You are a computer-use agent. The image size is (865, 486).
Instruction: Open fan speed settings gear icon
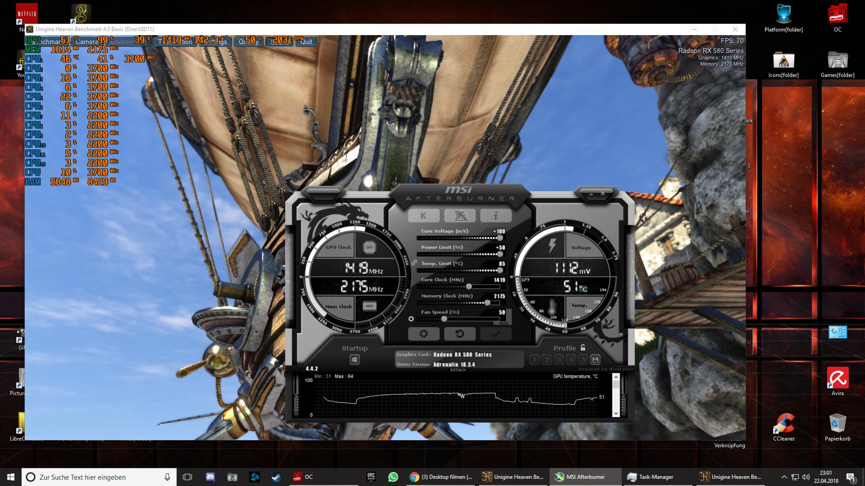[x=411, y=319]
